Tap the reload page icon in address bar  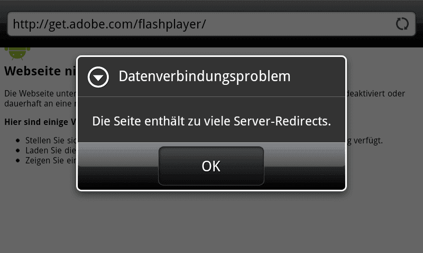click(402, 24)
